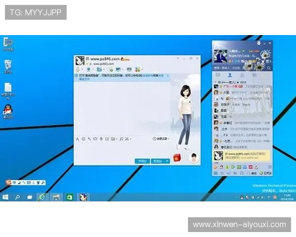Switch to the conversations tab in the QQ panel

tap(218, 75)
